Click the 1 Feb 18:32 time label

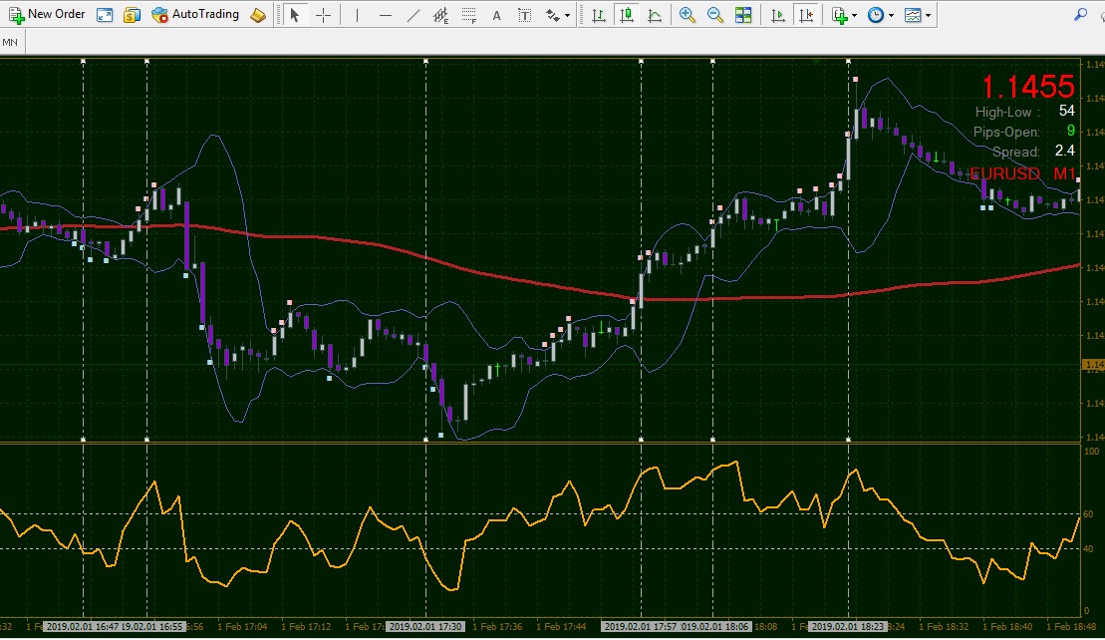click(x=943, y=626)
